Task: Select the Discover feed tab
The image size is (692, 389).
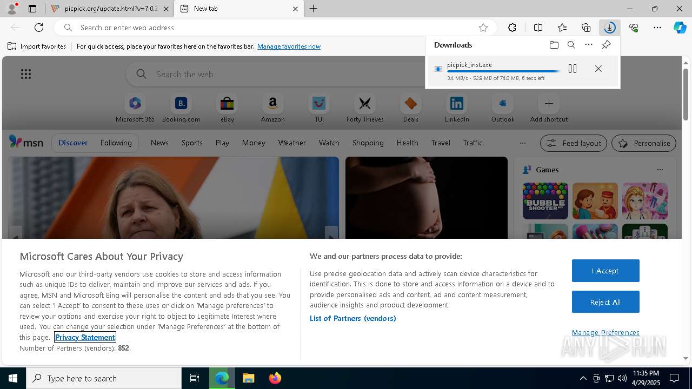Action: 73,143
